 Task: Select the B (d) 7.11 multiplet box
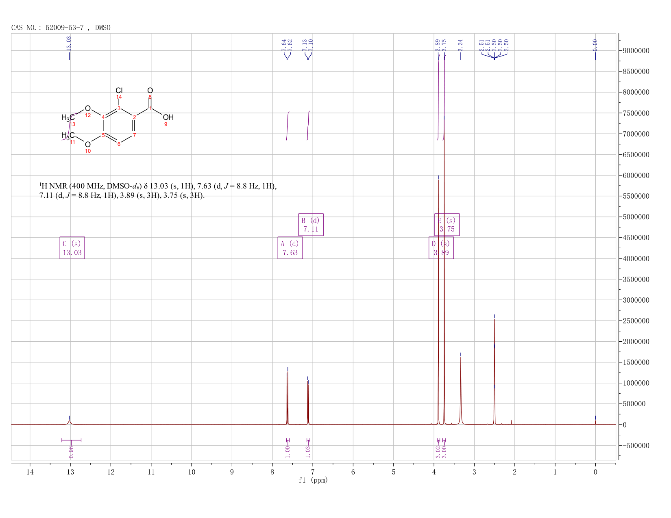[311, 225]
